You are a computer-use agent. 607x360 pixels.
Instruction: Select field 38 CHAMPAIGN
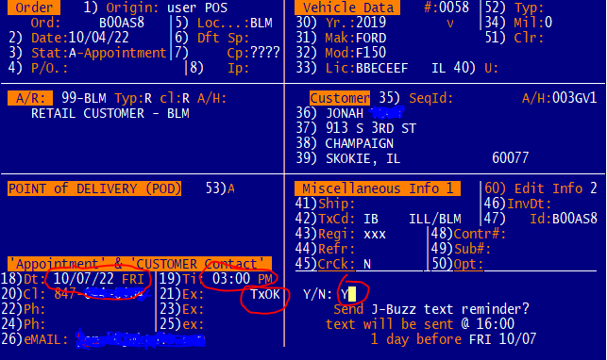[x=360, y=143]
